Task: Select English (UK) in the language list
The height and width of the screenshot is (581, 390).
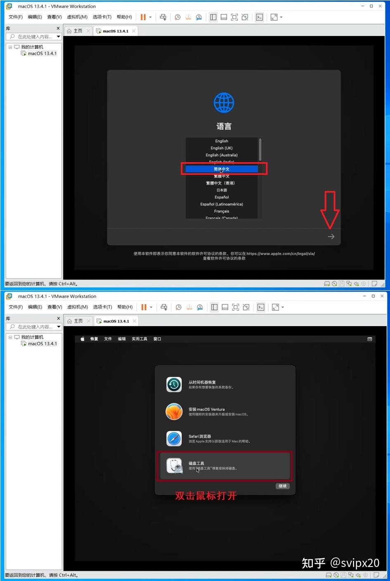Action: point(222,148)
